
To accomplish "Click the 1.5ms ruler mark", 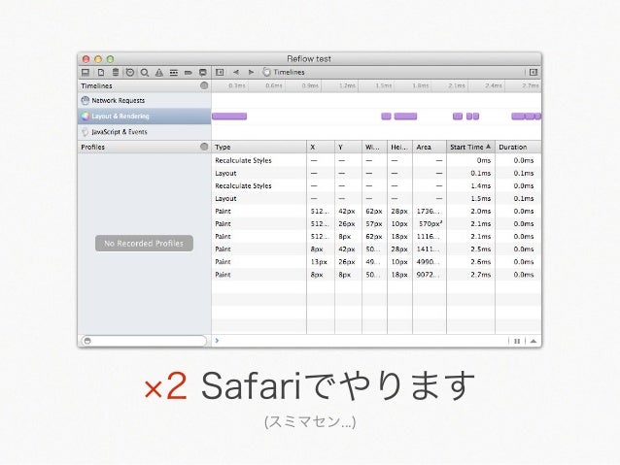I will pos(384,85).
